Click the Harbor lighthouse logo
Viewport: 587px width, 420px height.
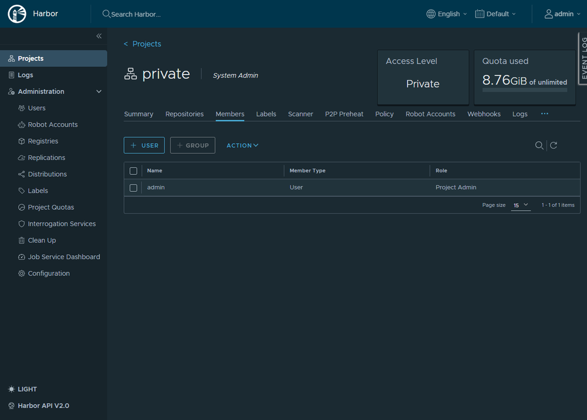click(x=17, y=14)
